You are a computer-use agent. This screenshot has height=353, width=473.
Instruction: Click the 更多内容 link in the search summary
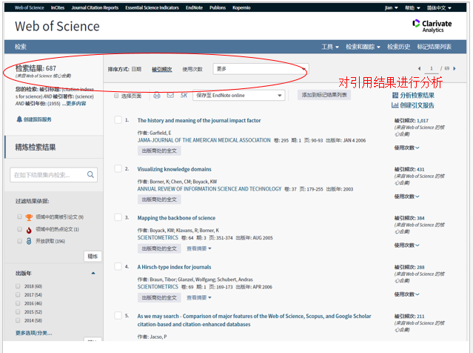tap(76, 103)
